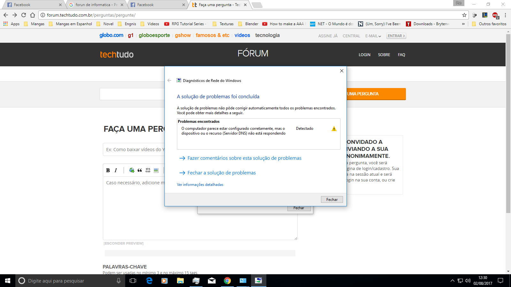
Task: Open Outros favoritos folder
Action: pos(489,24)
